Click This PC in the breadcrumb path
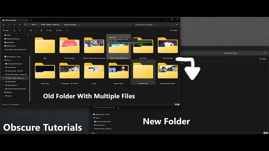Image resolution: width=269 pixels, height=151 pixels. click(34, 25)
